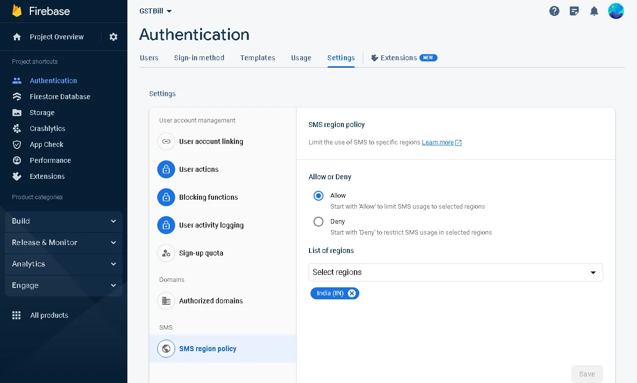Viewport: 637px width, 383px height.
Task: Open the Sign-up quota settings
Action: point(223,253)
